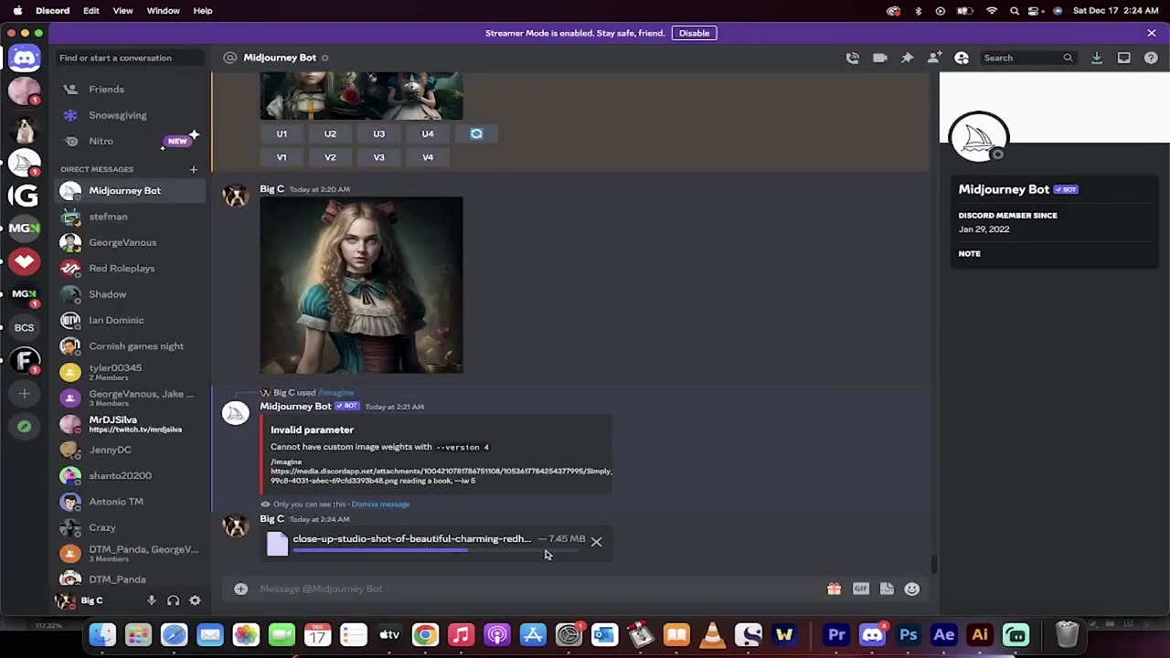Click the U4 upscale button
The image size is (1170, 658).
[428, 133]
